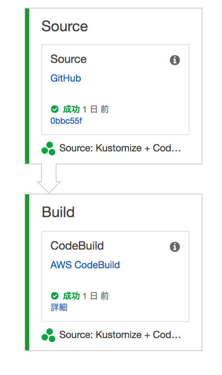Open the GitHub provider link
The height and width of the screenshot is (375, 222).
[x=65, y=78]
